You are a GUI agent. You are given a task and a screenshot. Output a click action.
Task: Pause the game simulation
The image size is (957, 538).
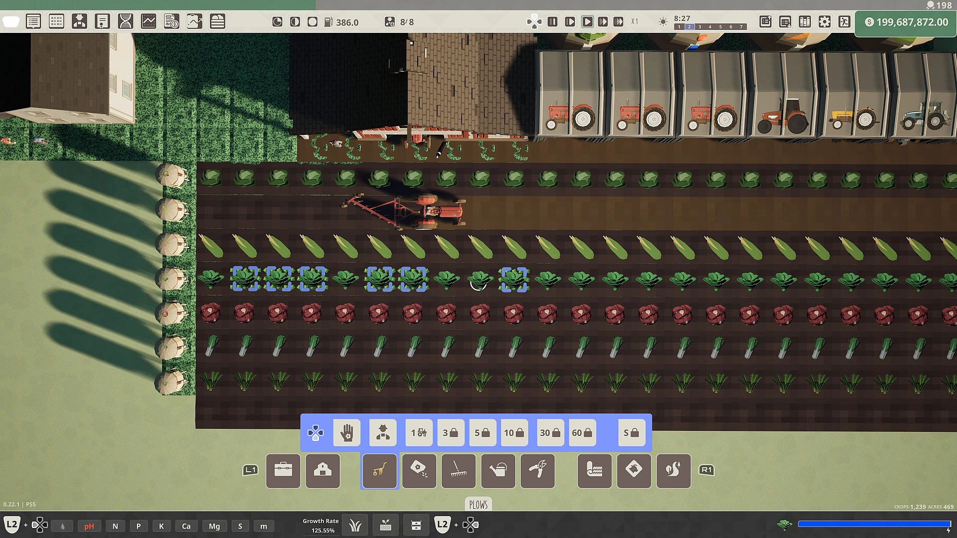552,22
